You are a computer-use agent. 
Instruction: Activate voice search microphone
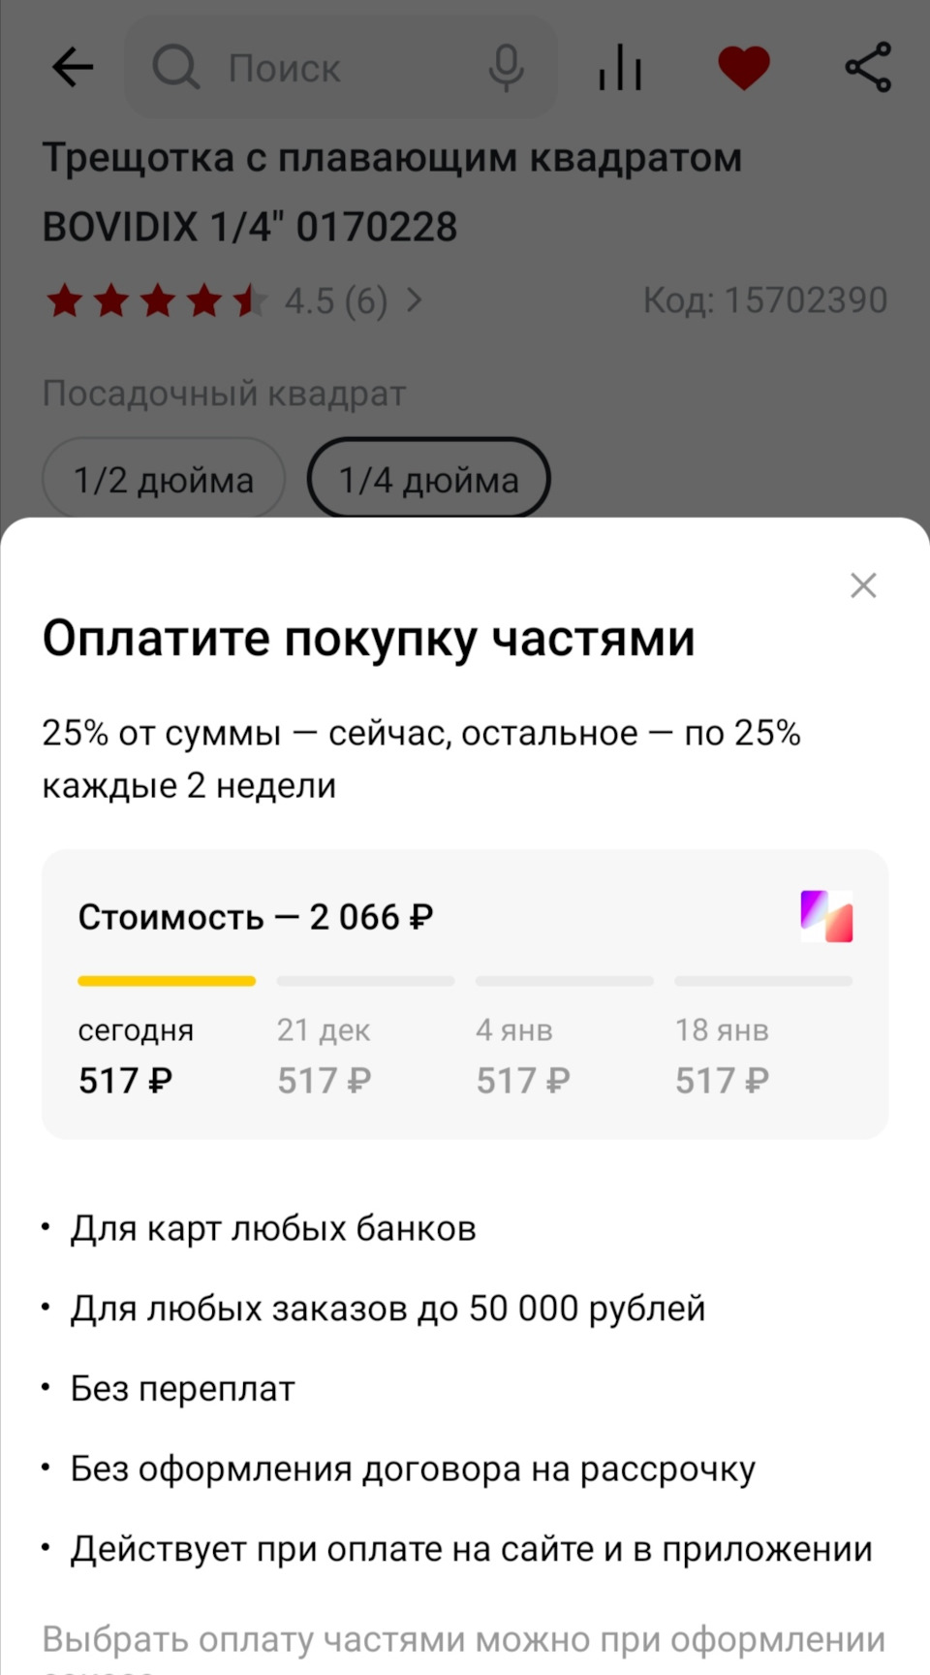(506, 68)
